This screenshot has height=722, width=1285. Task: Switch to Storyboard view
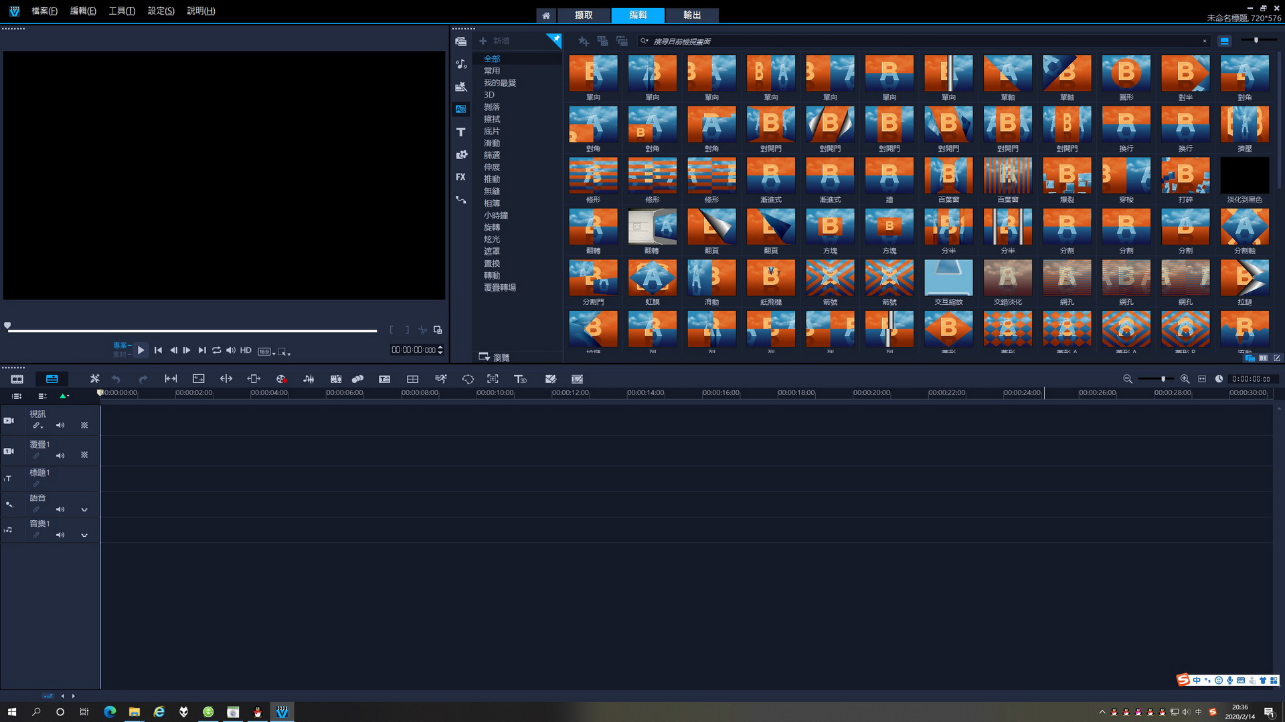17,379
